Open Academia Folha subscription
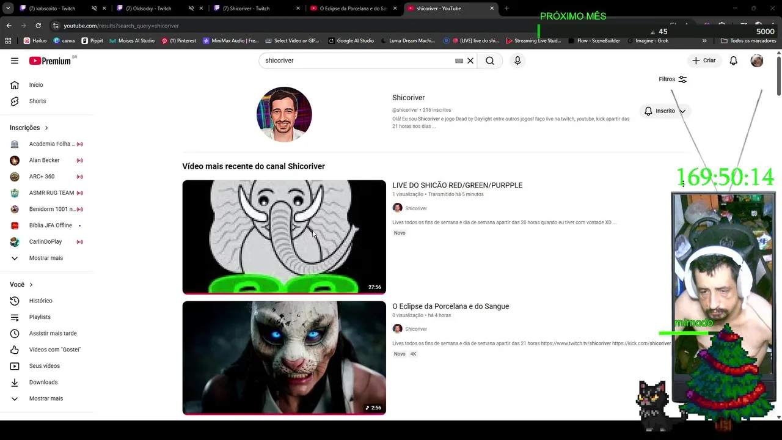Viewport: 782px width, 440px height. pyautogui.click(x=47, y=144)
